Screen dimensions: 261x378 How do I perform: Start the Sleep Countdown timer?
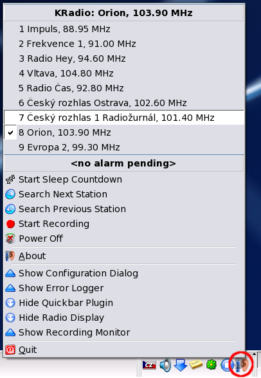[x=124, y=179]
